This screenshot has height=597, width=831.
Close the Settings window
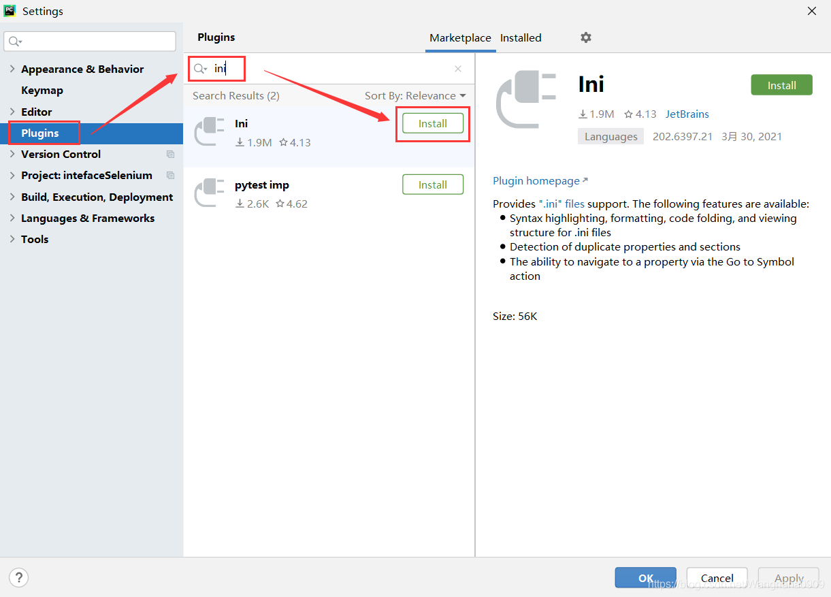(812, 11)
